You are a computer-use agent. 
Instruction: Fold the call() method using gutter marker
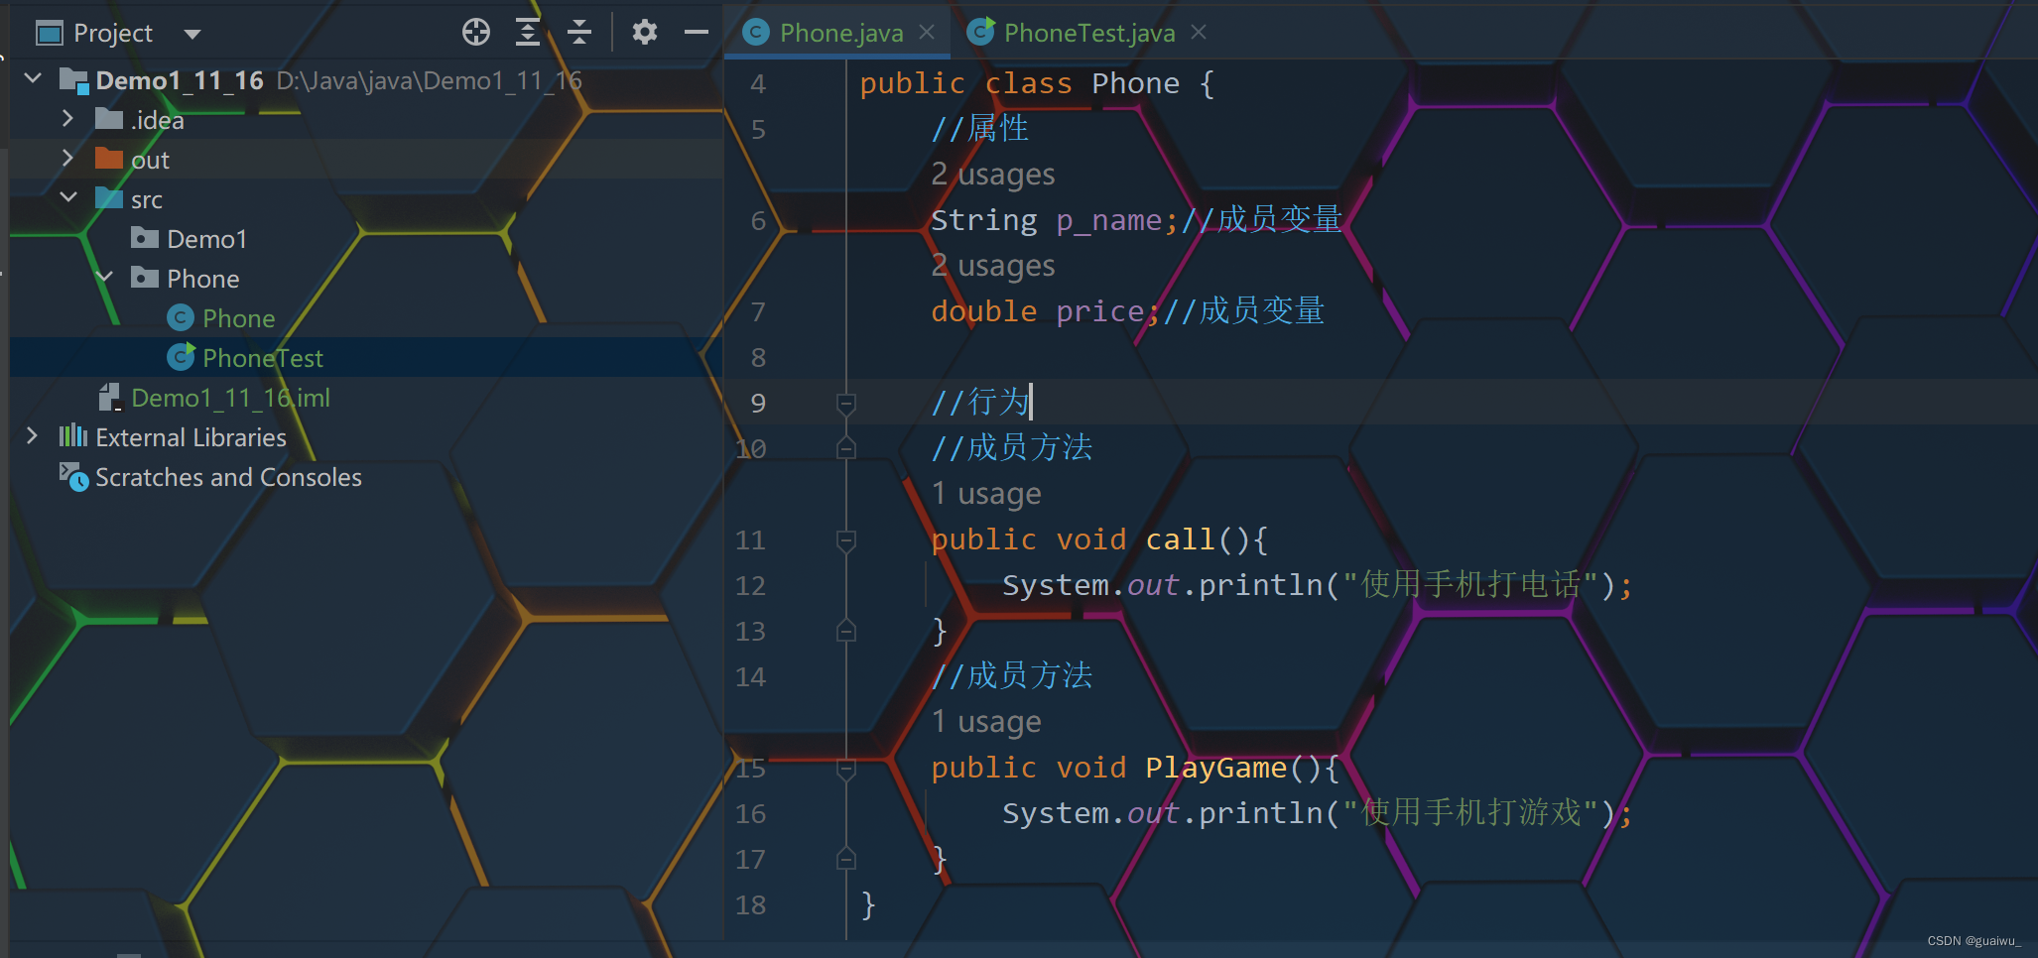pyautogui.click(x=846, y=540)
